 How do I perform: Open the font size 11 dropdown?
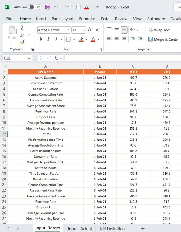(x=84, y=30)
